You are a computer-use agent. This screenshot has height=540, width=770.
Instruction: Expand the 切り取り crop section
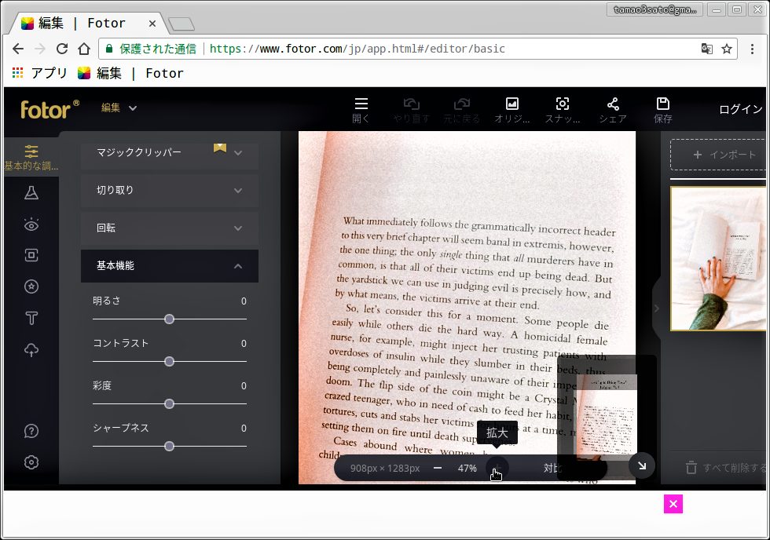170,190
